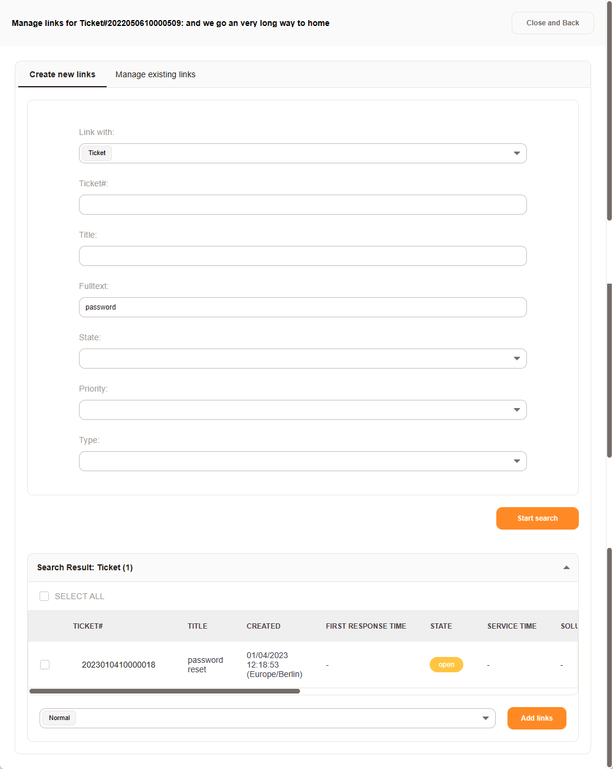Screen dimensions: 613x769
Task: Click the TICKET# column header
Action: (88, 626)
